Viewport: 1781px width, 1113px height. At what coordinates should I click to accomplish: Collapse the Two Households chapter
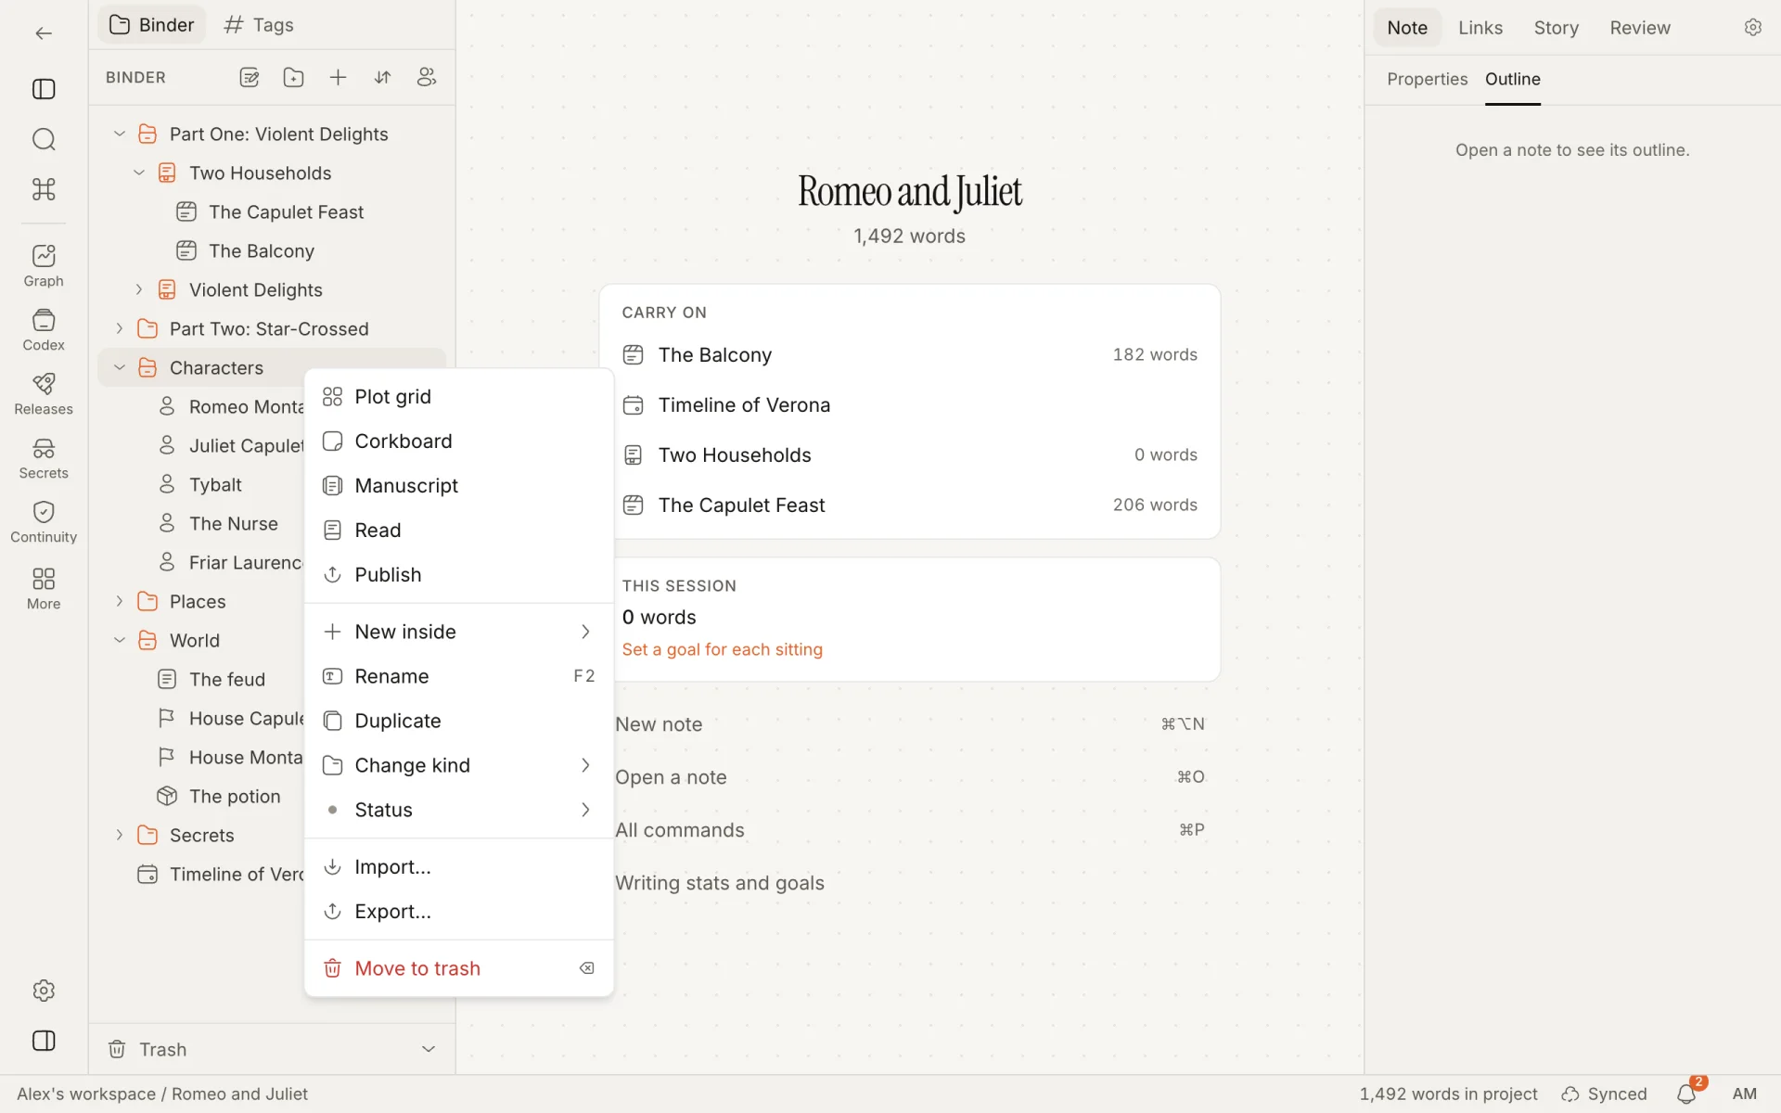[139, 173]
